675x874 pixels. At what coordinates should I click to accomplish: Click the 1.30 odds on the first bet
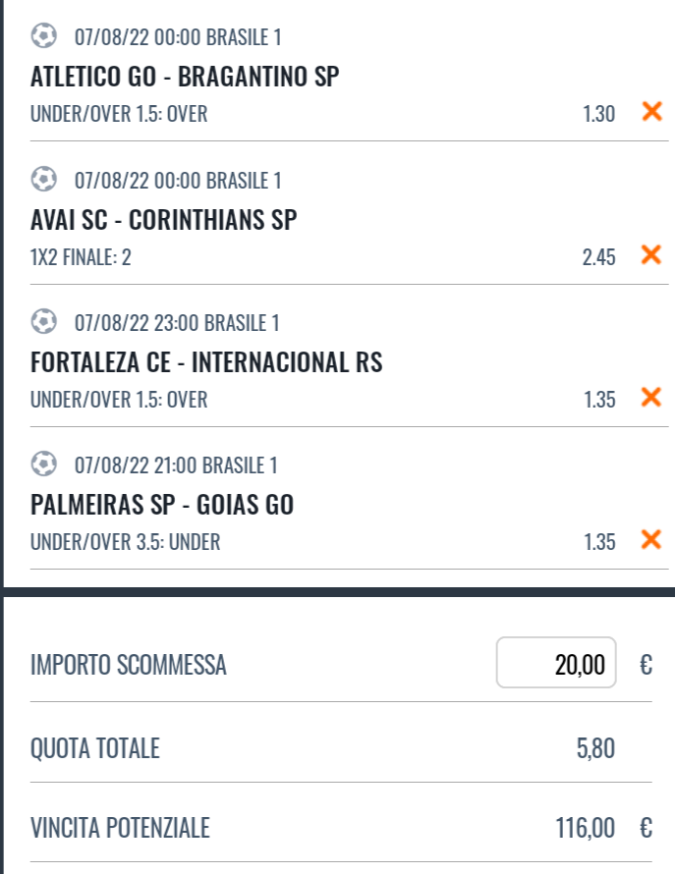(598, 114)
